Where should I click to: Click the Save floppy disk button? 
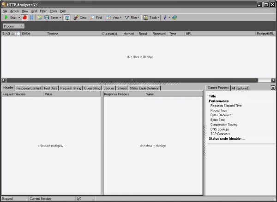[x=51, y=18]
